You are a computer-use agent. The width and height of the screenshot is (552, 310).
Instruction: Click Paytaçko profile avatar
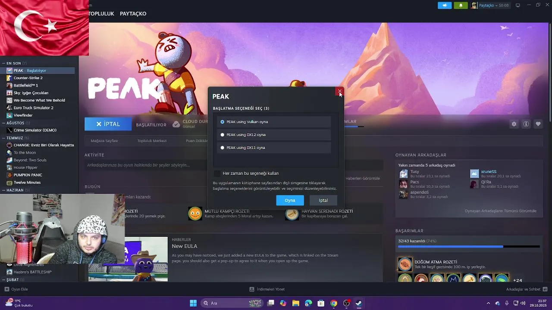tap(474, 5)
